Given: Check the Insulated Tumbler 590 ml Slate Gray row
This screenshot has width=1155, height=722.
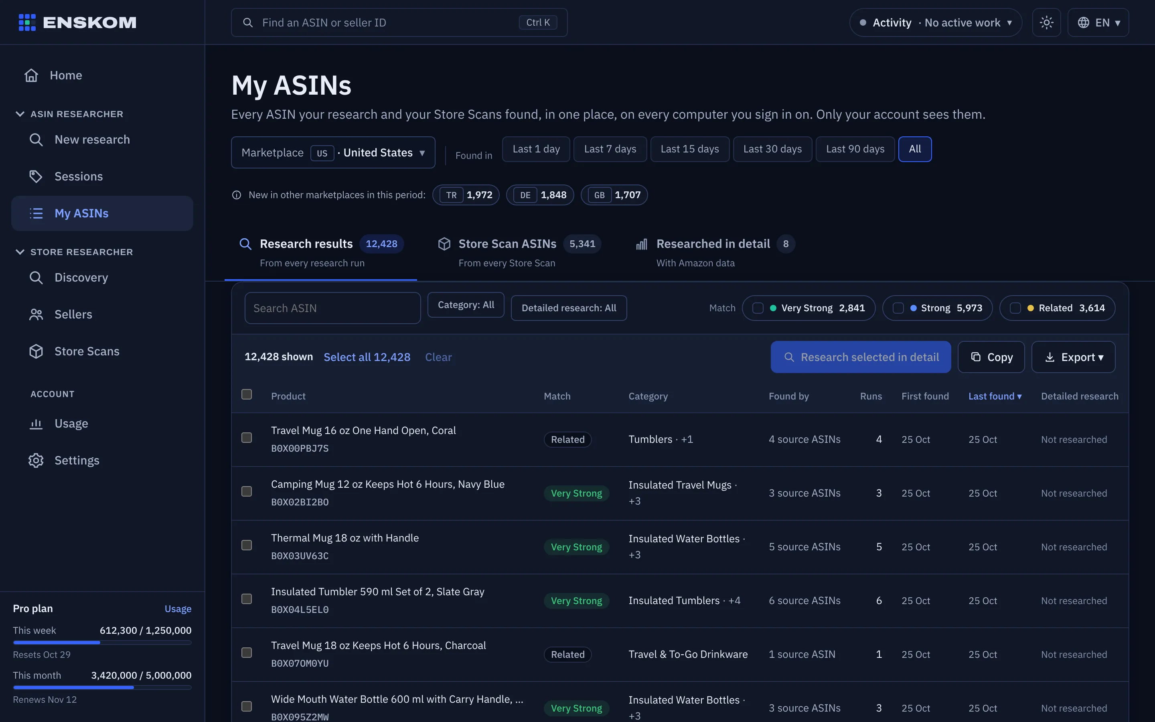Looking at the screenshot, I should click(x=247, y=599).
